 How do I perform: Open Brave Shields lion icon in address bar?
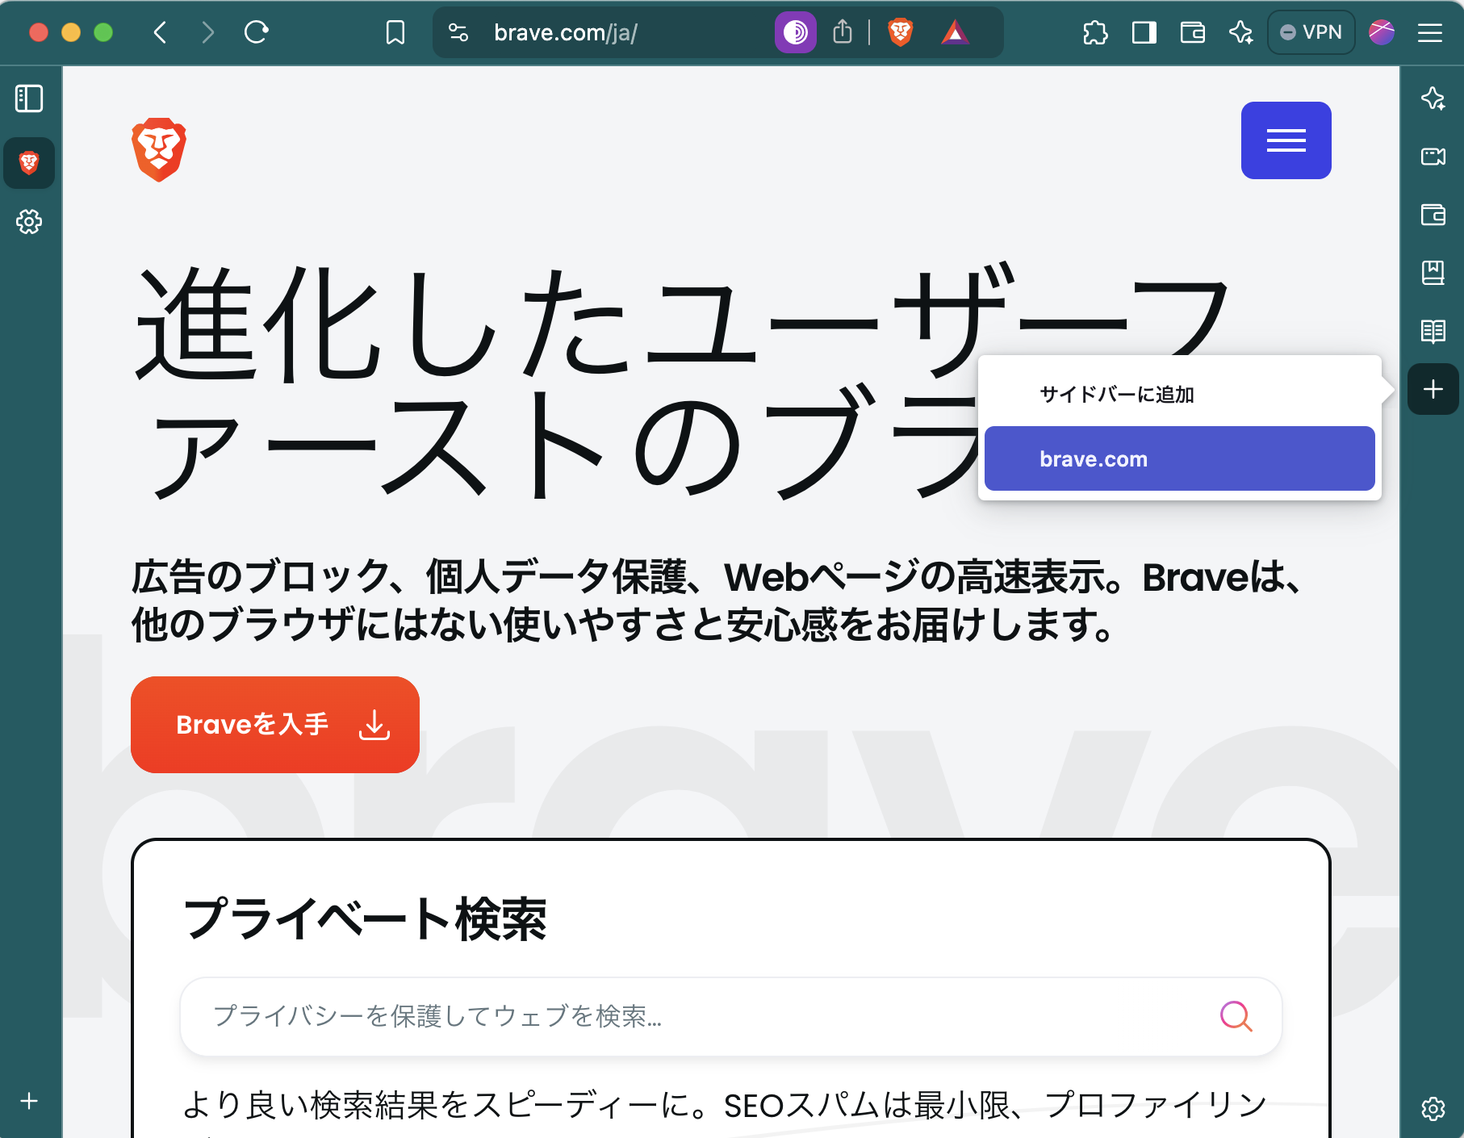(x=901, y=32)
